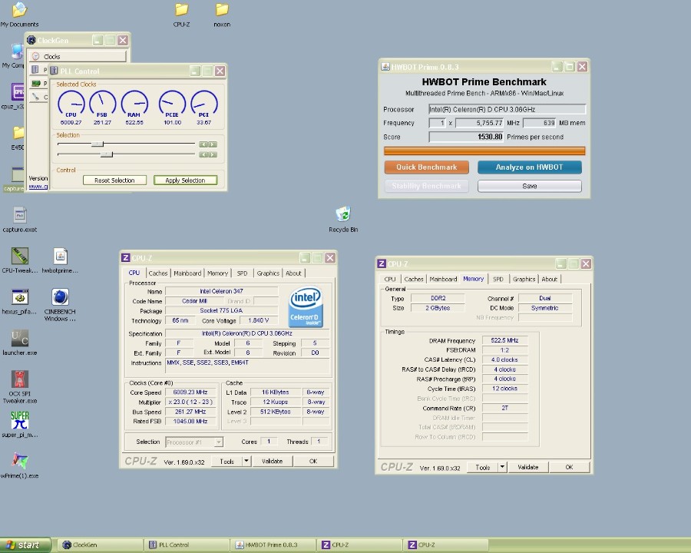Click the first slider's arrow stepper in PLL Control
Screen dimensions: 691x553
[207, 144]
